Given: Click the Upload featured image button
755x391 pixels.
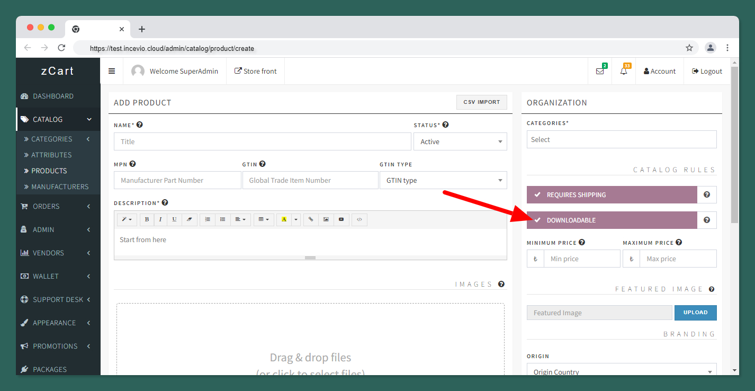Looking at the screenshot, I should coord(695,313).
